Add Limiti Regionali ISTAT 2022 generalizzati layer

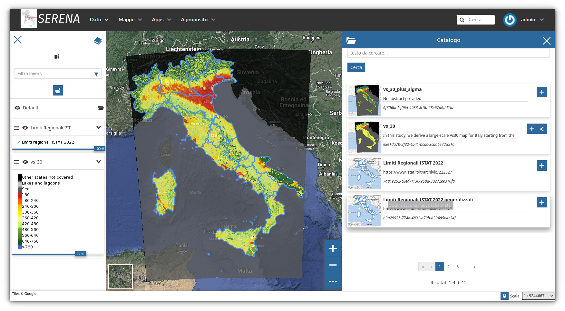(x=542, y=202)
